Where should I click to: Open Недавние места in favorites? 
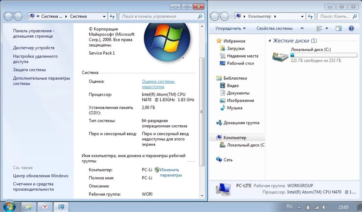tap(239, 56)
